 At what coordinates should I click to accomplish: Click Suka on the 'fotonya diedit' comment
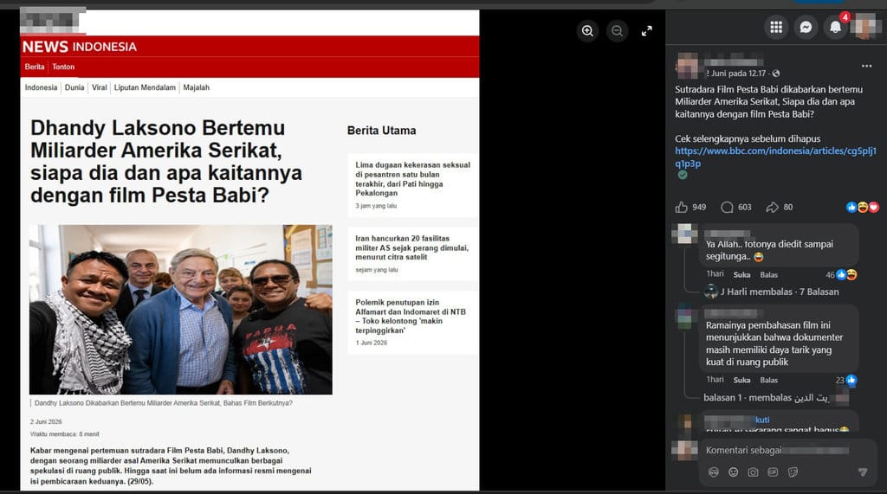(741, 275)
